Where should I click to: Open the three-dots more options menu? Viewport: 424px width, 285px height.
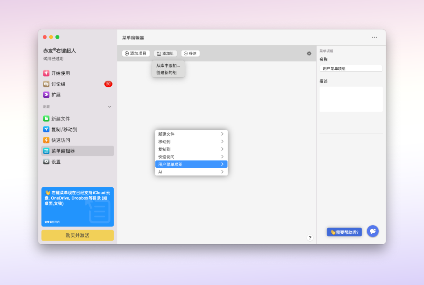[x=374, y=37]
